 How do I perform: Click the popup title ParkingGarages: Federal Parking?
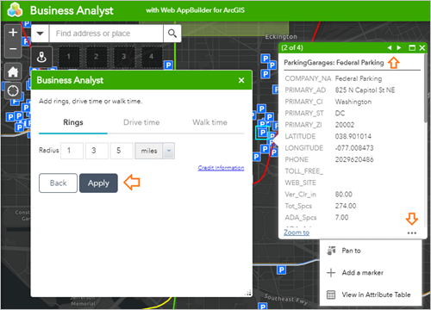334,63
